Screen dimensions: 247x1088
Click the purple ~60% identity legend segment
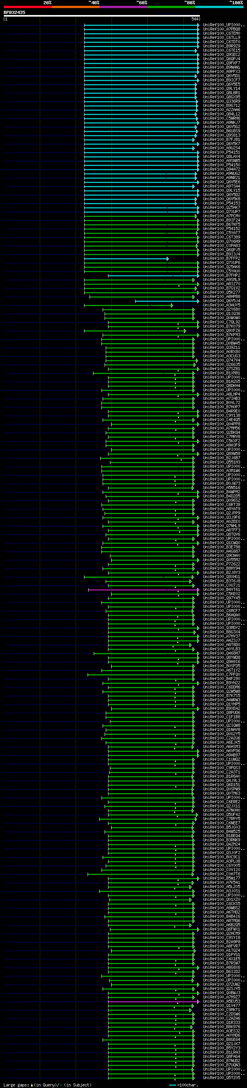pyautogui.click(x=123, y=7)
